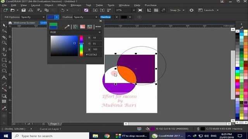248x139 pixels.
Task: Click the horizontal scrollbar right arrow
Action: tap(229, 124)
